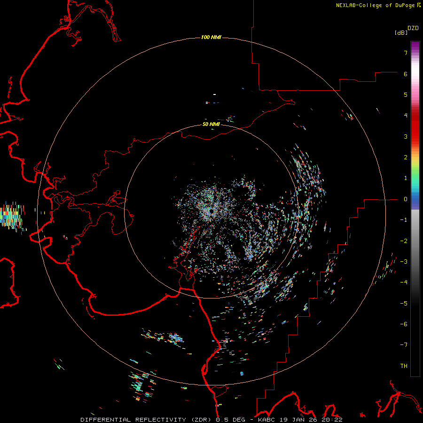The image size is (423, 423).
Task: Click the pink-white band of the ZDR color bar
Action: tap(415, 78)
